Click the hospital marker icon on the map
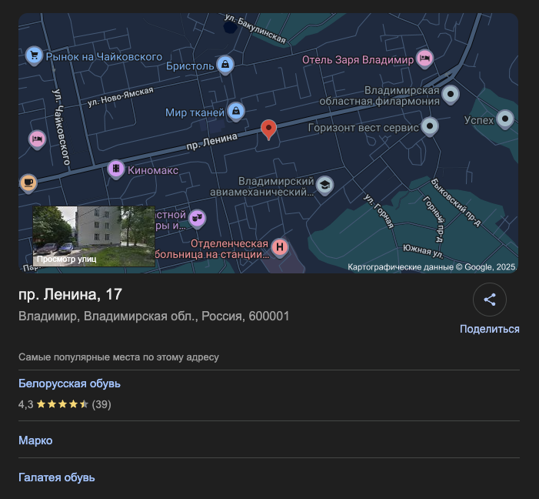This screenshot has width=539, height=499. point(281,246)
